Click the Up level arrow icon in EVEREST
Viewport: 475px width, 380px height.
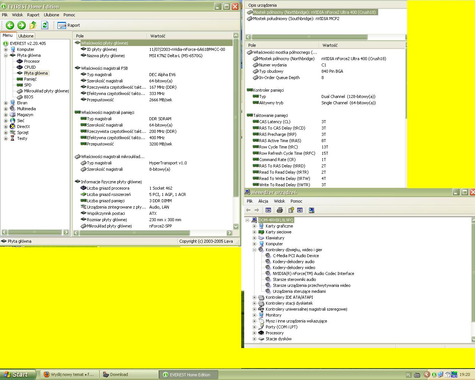coord(33,25)
